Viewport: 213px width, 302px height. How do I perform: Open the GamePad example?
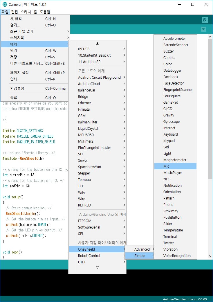coord(175,102)
